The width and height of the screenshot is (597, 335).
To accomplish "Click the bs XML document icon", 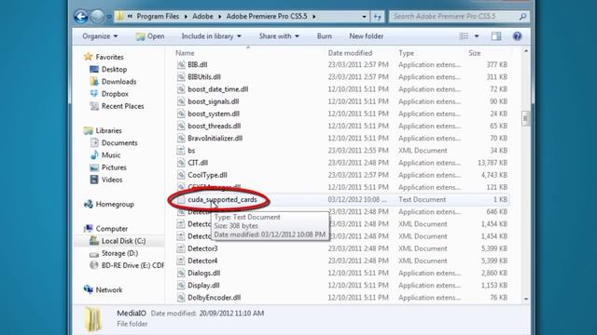I will click(181, 151).
